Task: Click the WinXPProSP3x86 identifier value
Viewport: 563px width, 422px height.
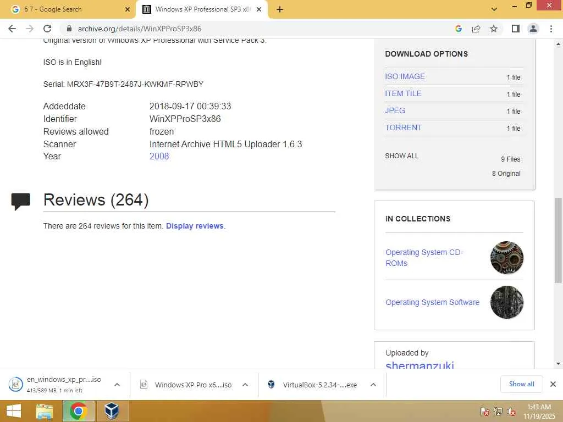Action: 185,119
